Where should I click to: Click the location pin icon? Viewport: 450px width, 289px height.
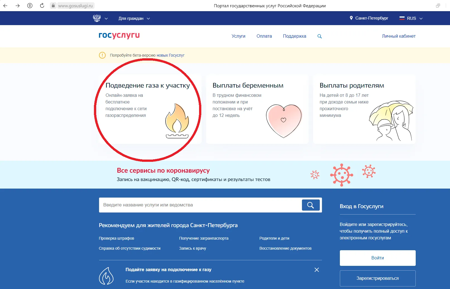point(351,18)
